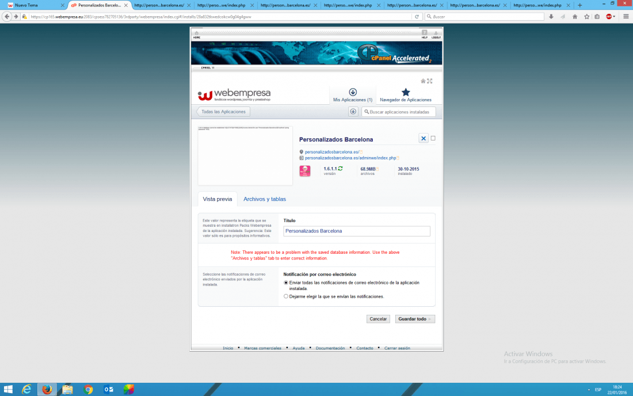Screen dimensions: 633x396
Task: Click the webempresa logo
Action: (x=234, y=96)
